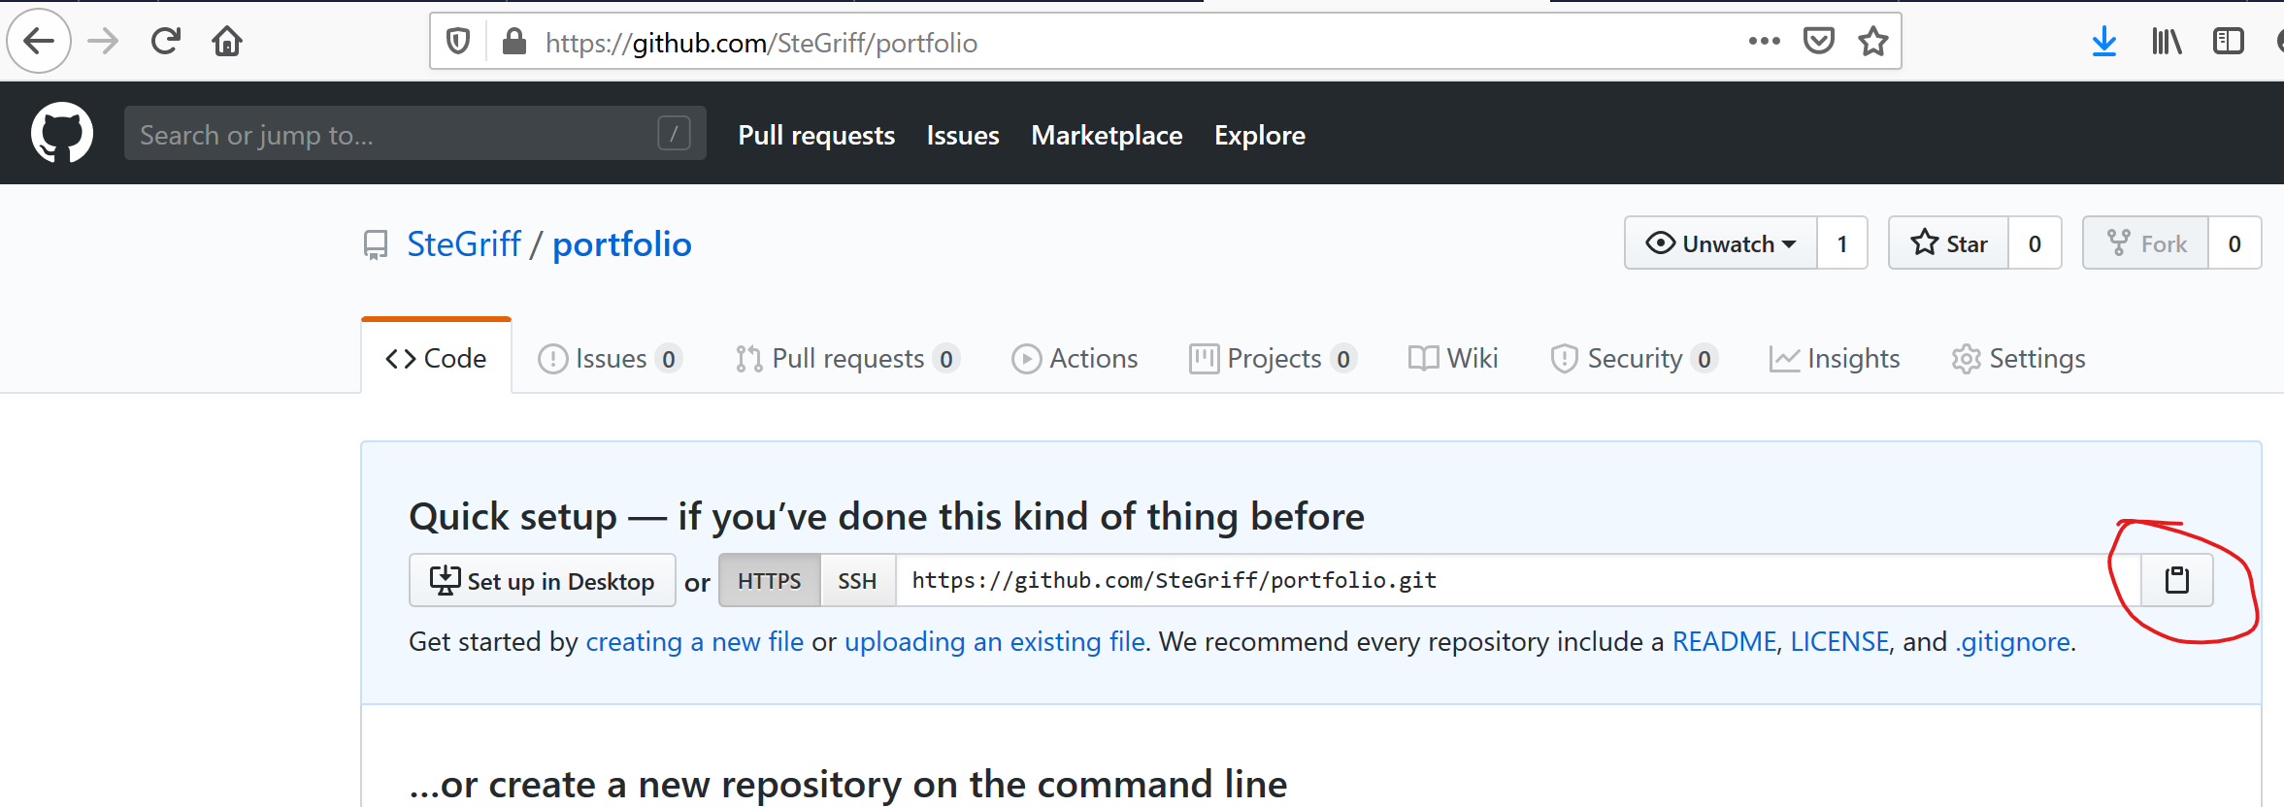Open the Firefox library icon
Image resolution: width=2284 pixels, height=807 pixels.
coord(2166,42)
